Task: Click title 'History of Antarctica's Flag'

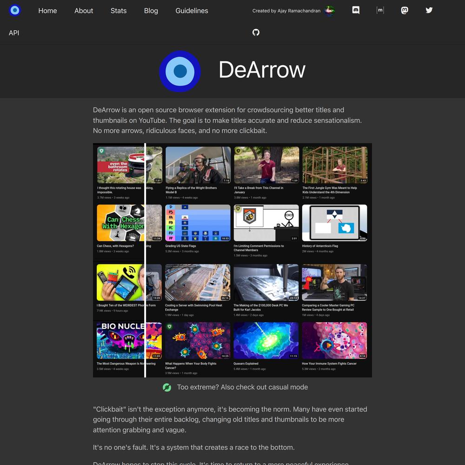Action: [x=320, y=246]
